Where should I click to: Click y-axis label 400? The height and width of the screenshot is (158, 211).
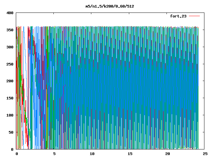(x=10, y=13)
